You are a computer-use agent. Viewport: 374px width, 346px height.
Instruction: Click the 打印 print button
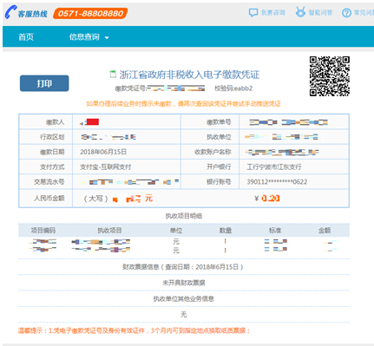44,83
